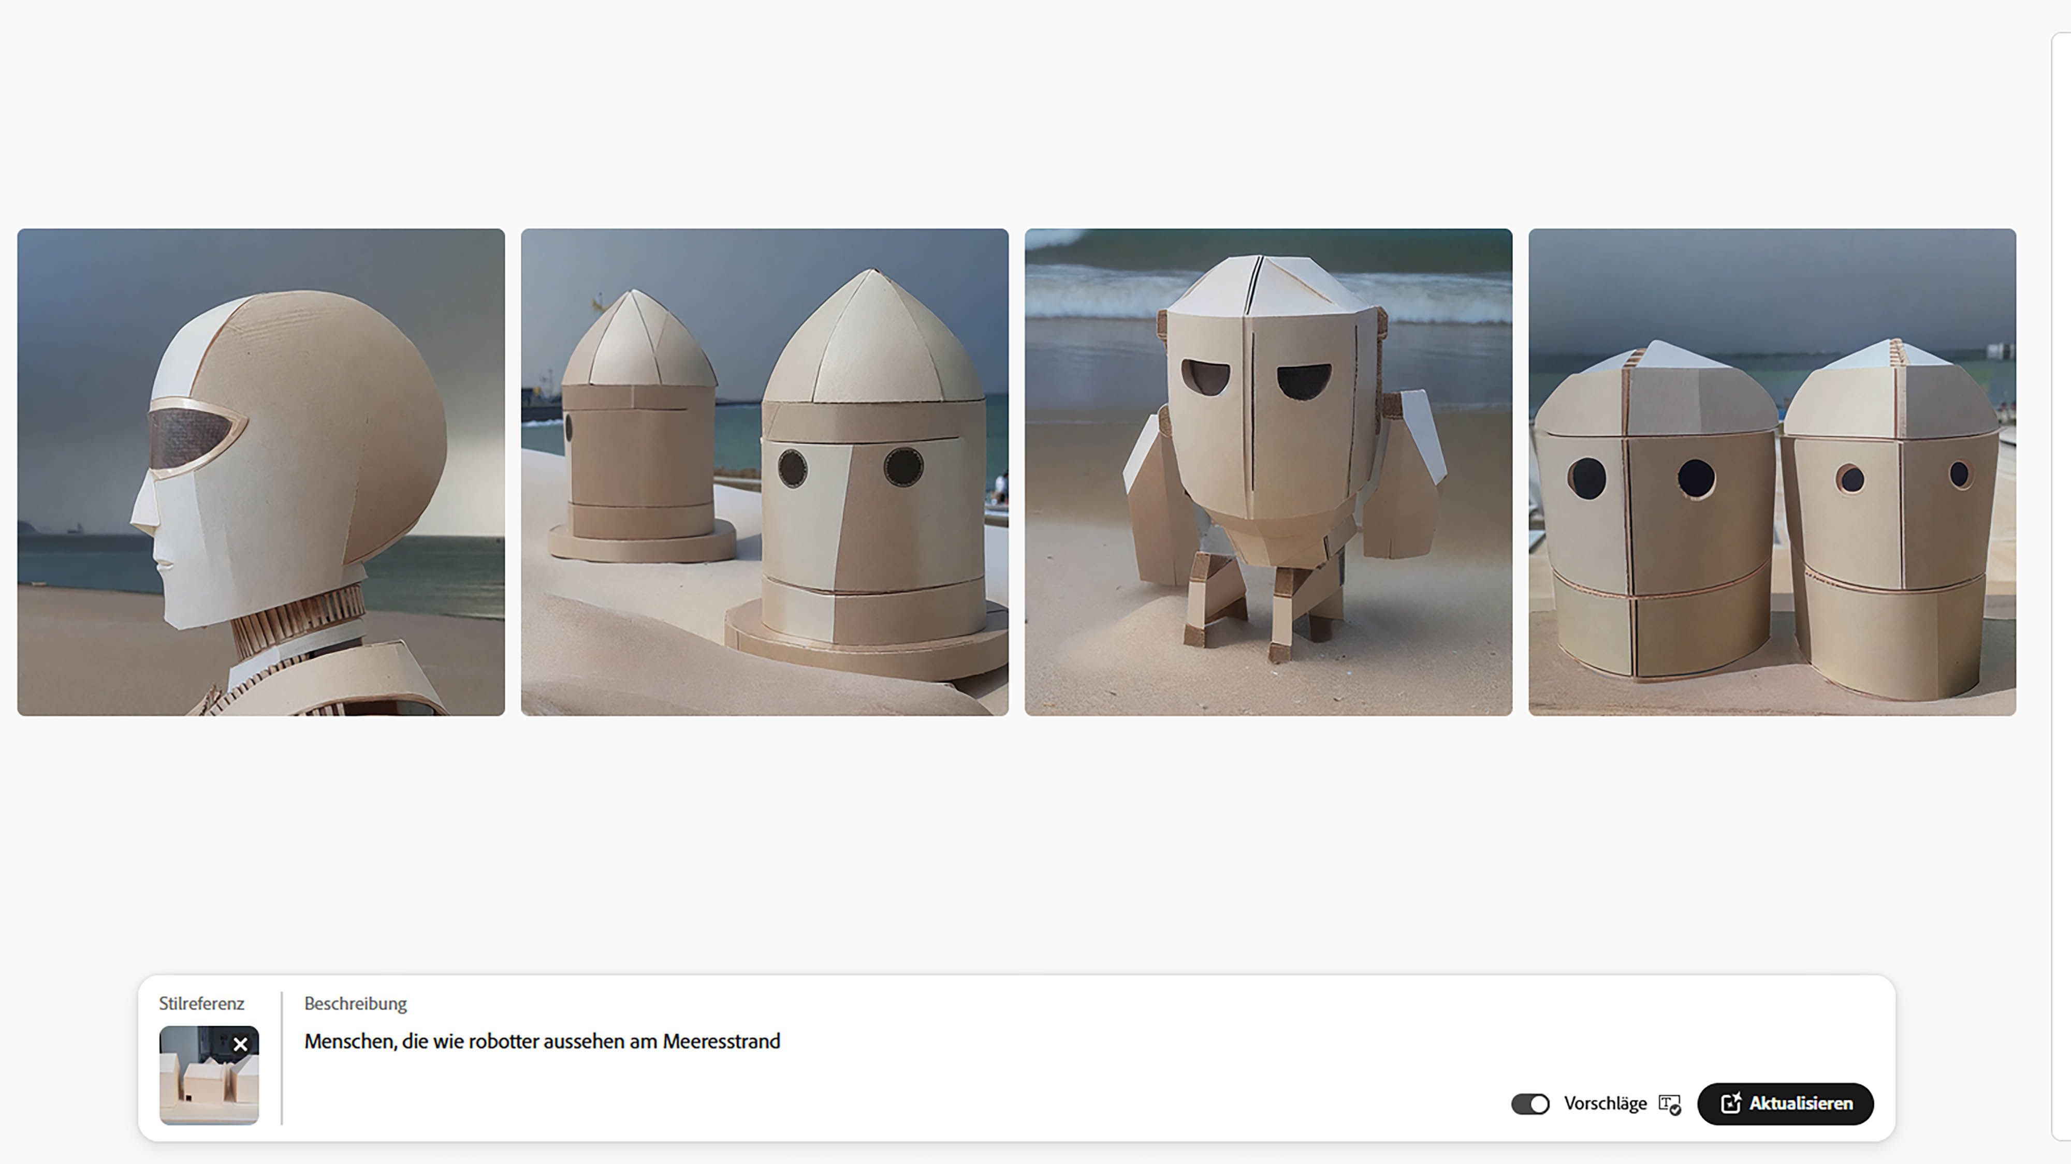
Task: Remove the style reference with the X icon
Action: (240, 1044)
